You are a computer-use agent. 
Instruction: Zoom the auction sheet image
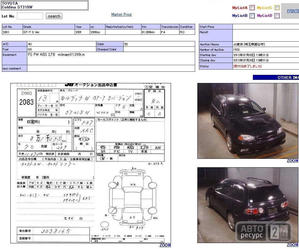[165, 245]
